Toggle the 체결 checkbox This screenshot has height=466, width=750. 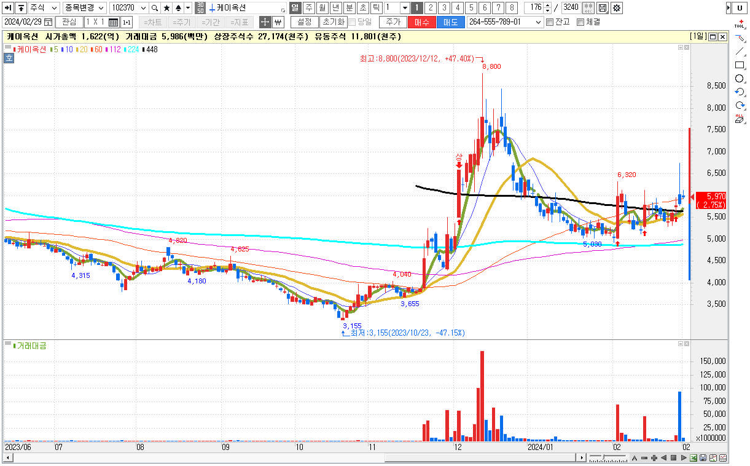(x=580, y=22)
